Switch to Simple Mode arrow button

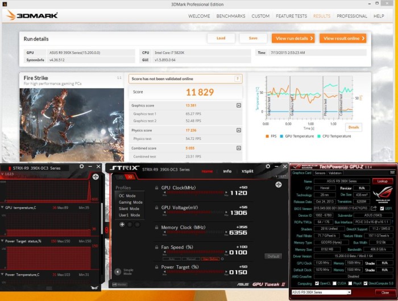(x=118, y=272)
